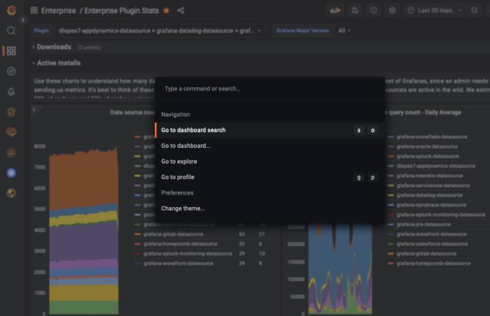
Task: Open the Enterprise folder breadcrumb link
Action: click(59, 11)
